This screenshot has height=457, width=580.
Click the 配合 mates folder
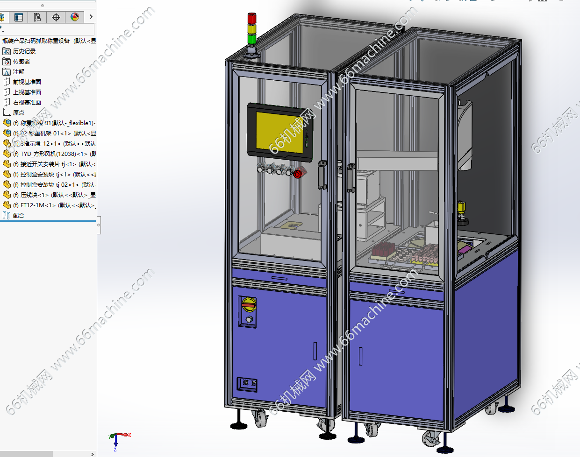pyautogui.click(x=18, y=216)
